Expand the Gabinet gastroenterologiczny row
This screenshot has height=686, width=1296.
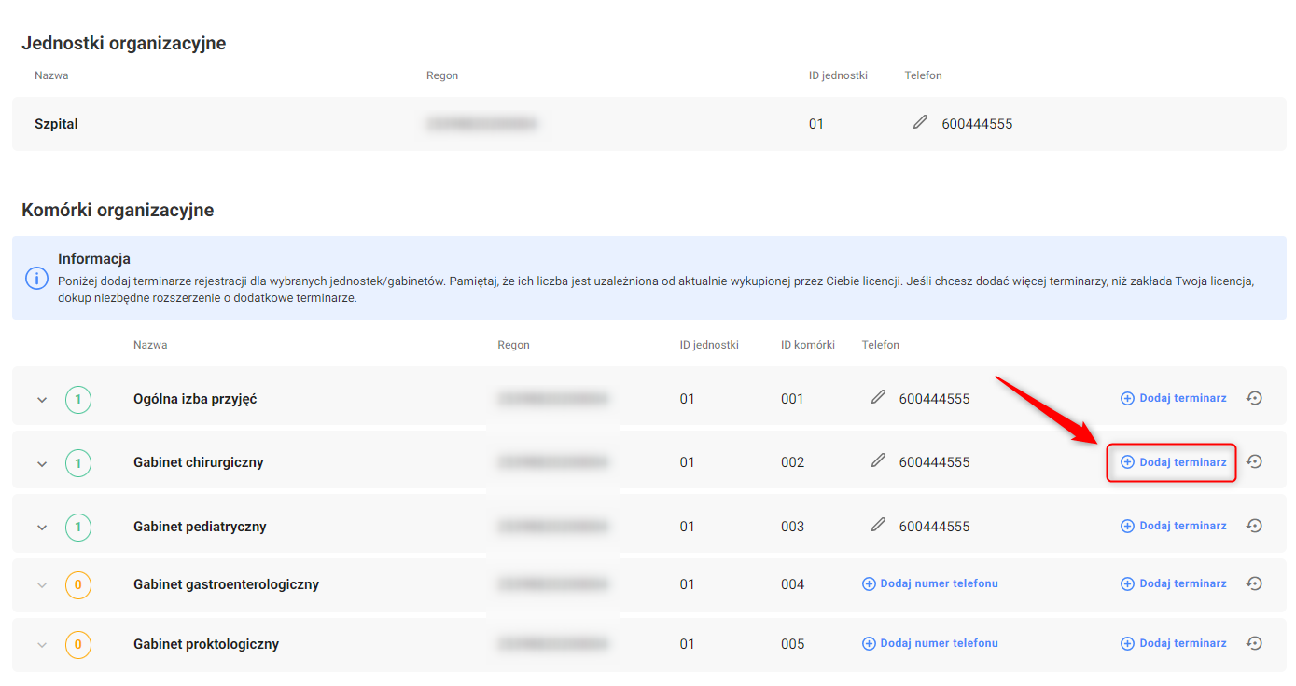(41, 585)
